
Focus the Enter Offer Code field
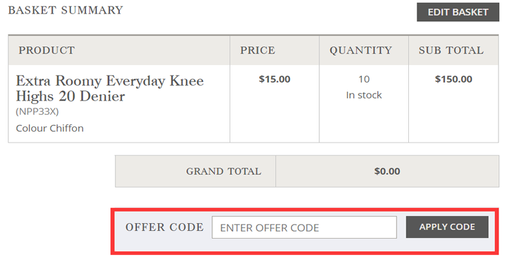click(304, 227)
